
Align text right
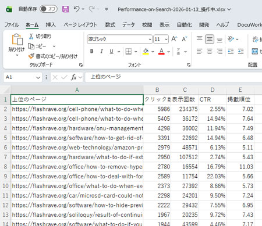point(219,51)
